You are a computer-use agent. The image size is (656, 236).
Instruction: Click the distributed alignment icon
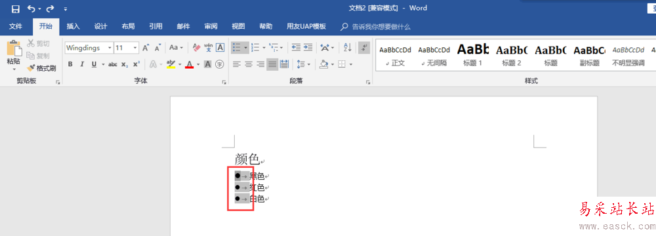point(285,64)
